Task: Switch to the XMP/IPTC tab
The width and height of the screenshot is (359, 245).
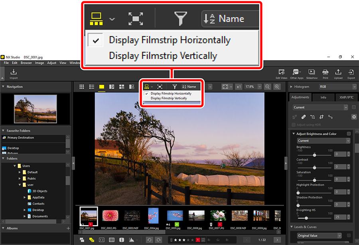Action: point(346,97)
